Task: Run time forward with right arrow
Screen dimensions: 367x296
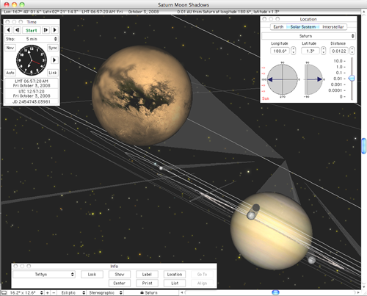Action: (x=54, y=30)
